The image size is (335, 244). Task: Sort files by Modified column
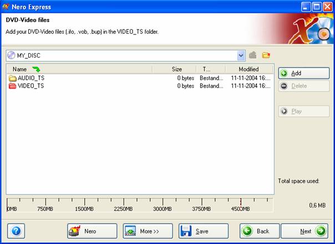[x=248, y=69]
